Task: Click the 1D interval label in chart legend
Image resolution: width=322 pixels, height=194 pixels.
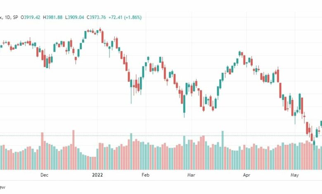Action: pos(7,17)
